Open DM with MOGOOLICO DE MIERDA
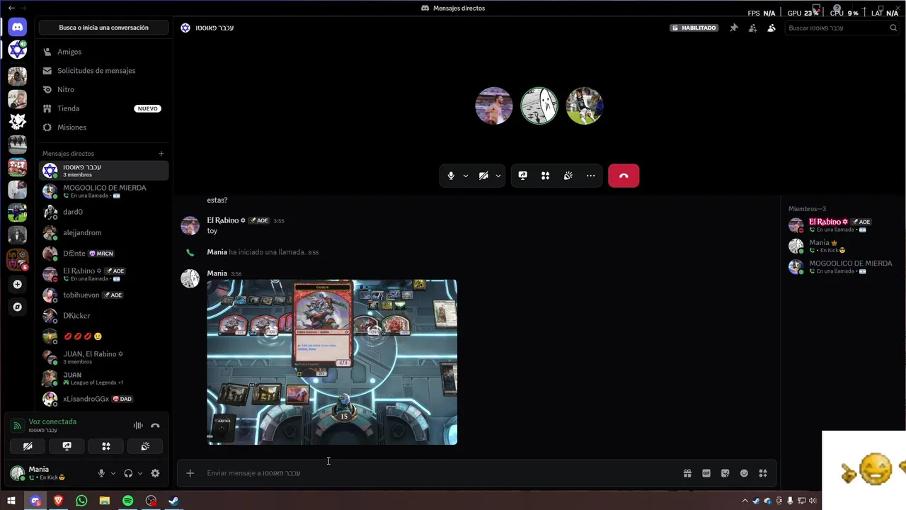This screenshot has width=906, height=510. pyautogui.click(x=103, y=191)
